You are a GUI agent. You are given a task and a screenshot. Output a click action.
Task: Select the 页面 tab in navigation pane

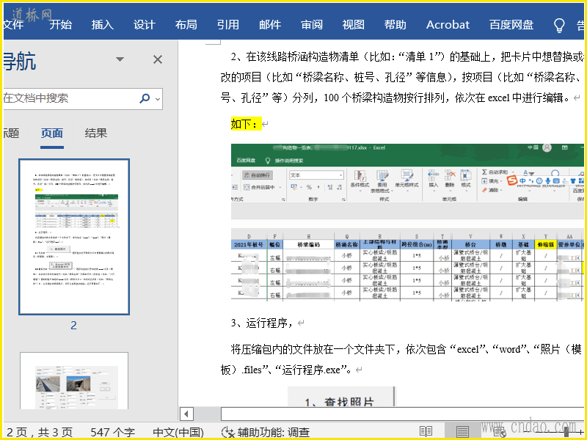point(52,133)
